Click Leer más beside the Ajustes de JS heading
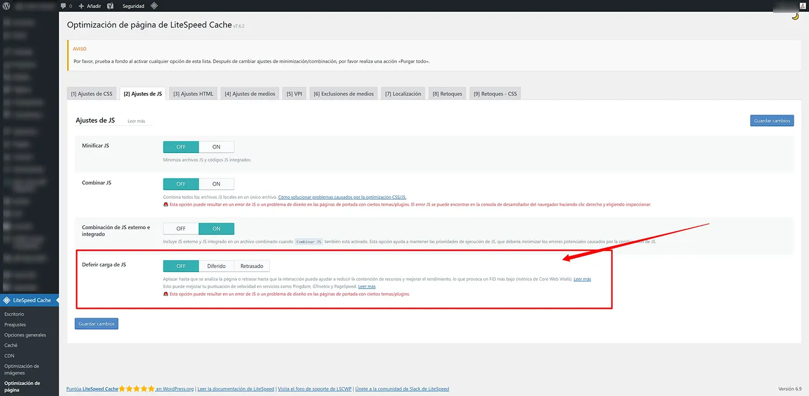 (x=136, y=121)
